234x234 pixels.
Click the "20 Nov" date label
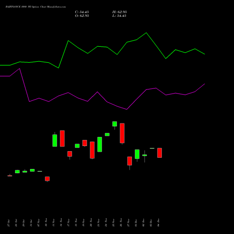click(x=91, y=222)
